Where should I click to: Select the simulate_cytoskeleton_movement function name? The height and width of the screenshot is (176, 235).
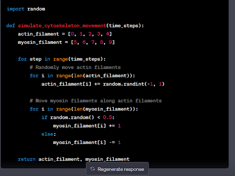(x=62, y=26)
